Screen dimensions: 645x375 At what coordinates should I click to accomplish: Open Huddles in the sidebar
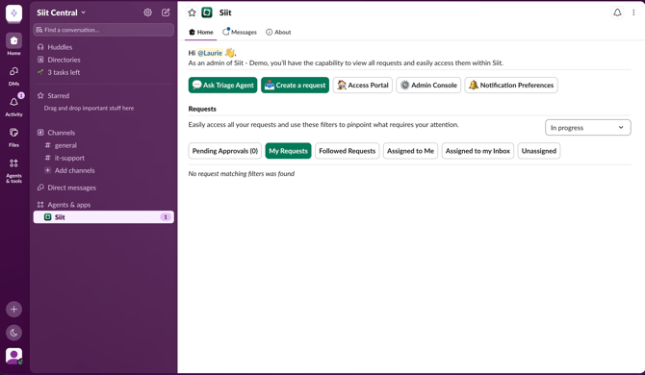coord(60,47)
